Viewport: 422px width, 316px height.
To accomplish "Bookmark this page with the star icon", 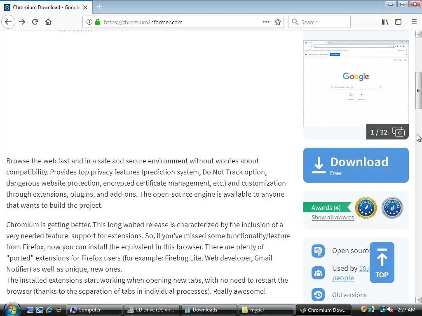I will pos(278,22).
